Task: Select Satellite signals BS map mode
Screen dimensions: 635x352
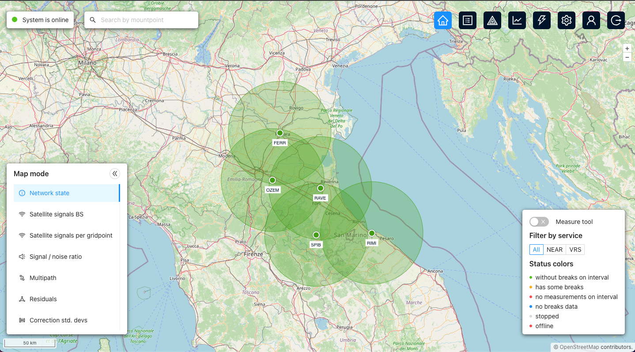Action: pyautogui.click(x=57, y=214)
